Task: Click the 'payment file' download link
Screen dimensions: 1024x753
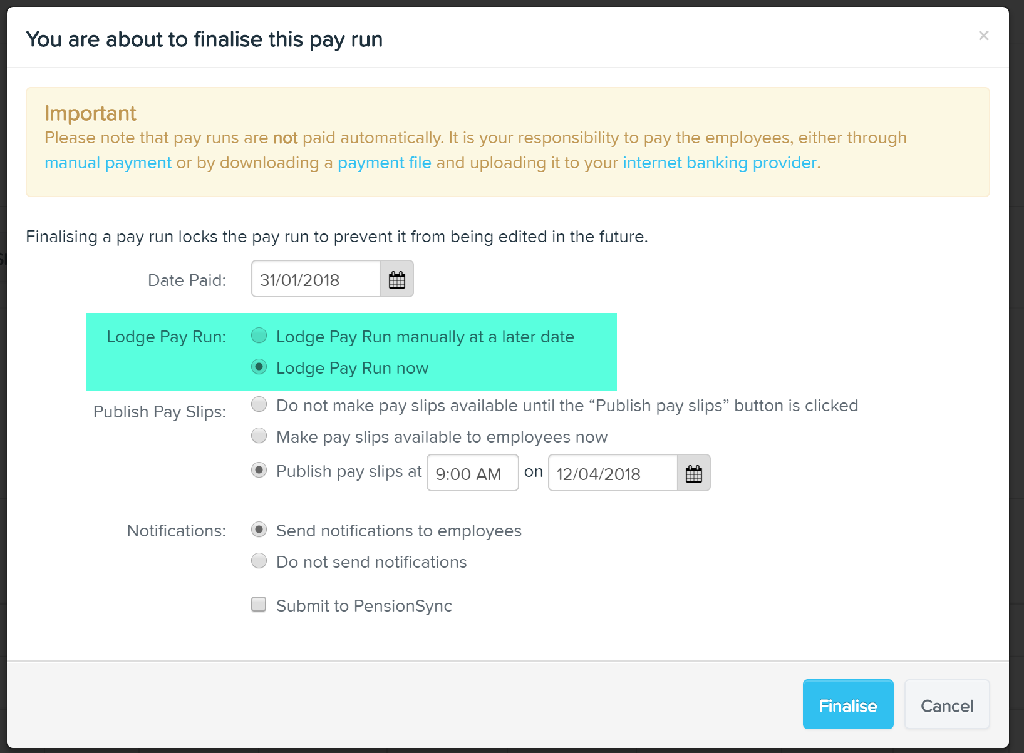Action: point(384,163)
